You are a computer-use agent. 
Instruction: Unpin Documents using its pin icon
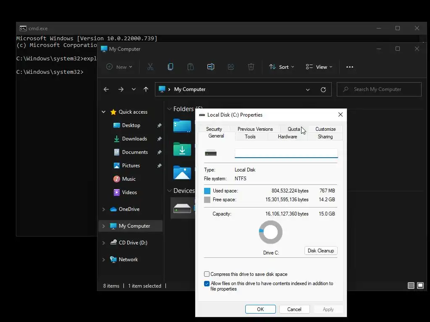(159, 152)
